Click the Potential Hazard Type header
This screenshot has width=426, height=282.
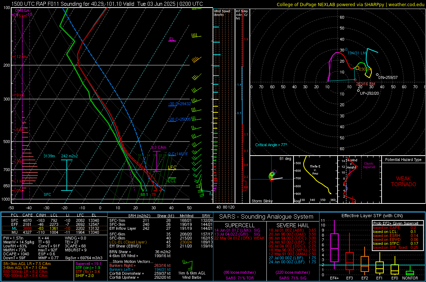[404, 160]
